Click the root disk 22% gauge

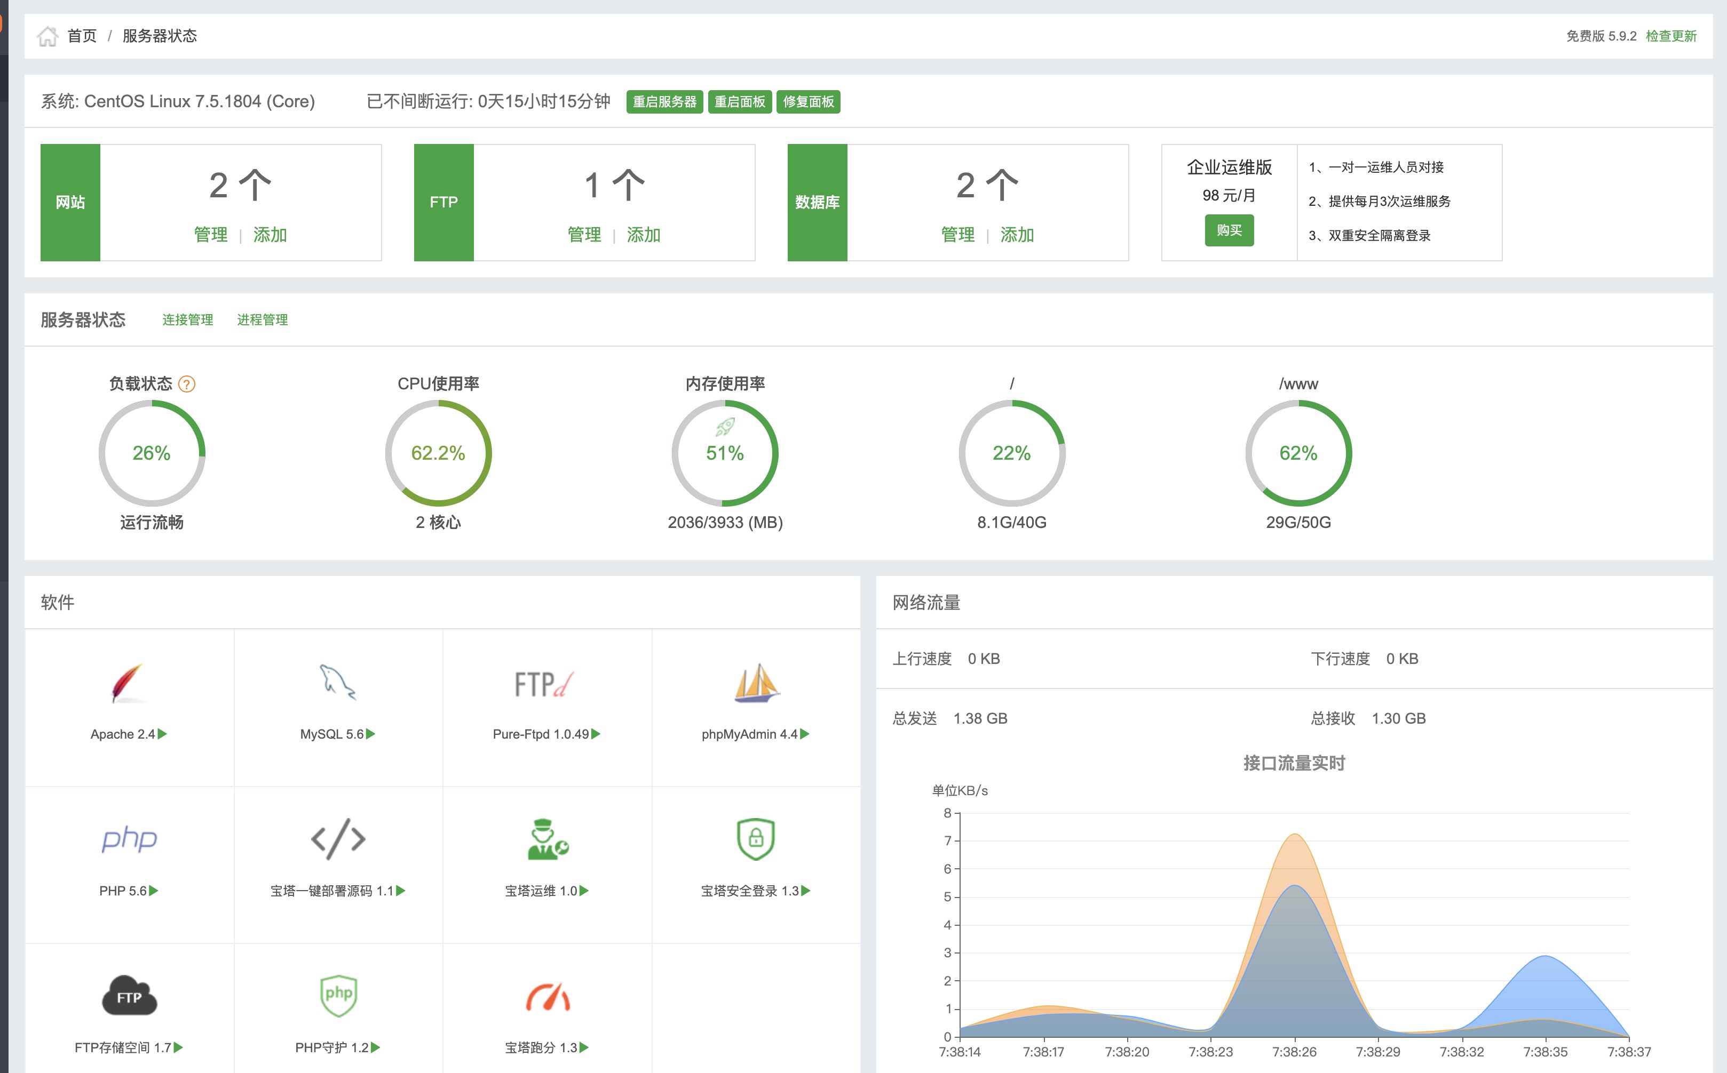[1012, 453]
